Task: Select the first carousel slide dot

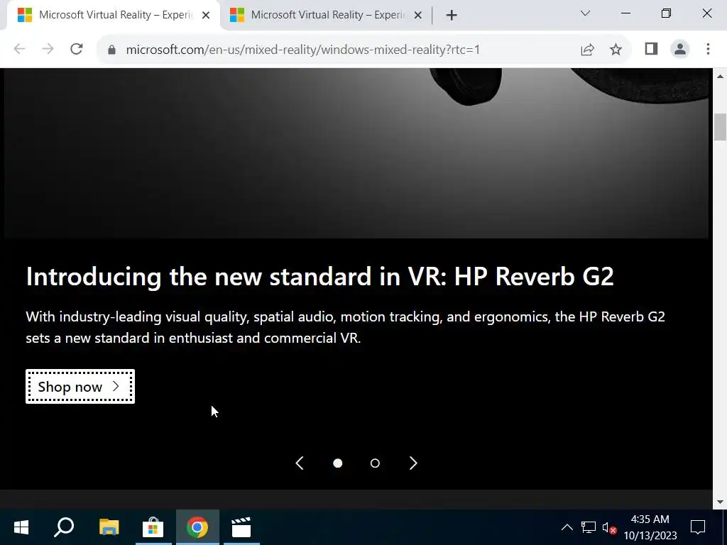Action: (337, 463)
